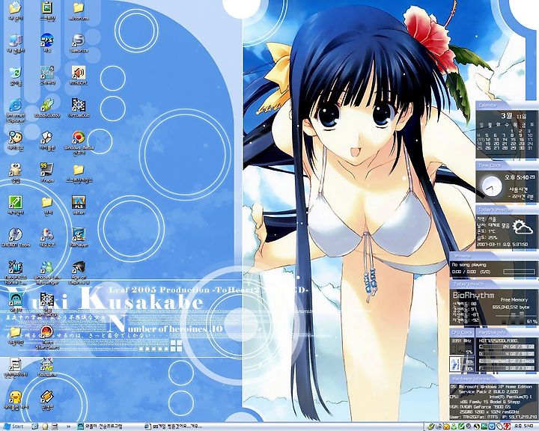Click the BioRhythm label in health widget
This screenshot has width=539, height=431.
pyautogui.click(x=473, y=295)
